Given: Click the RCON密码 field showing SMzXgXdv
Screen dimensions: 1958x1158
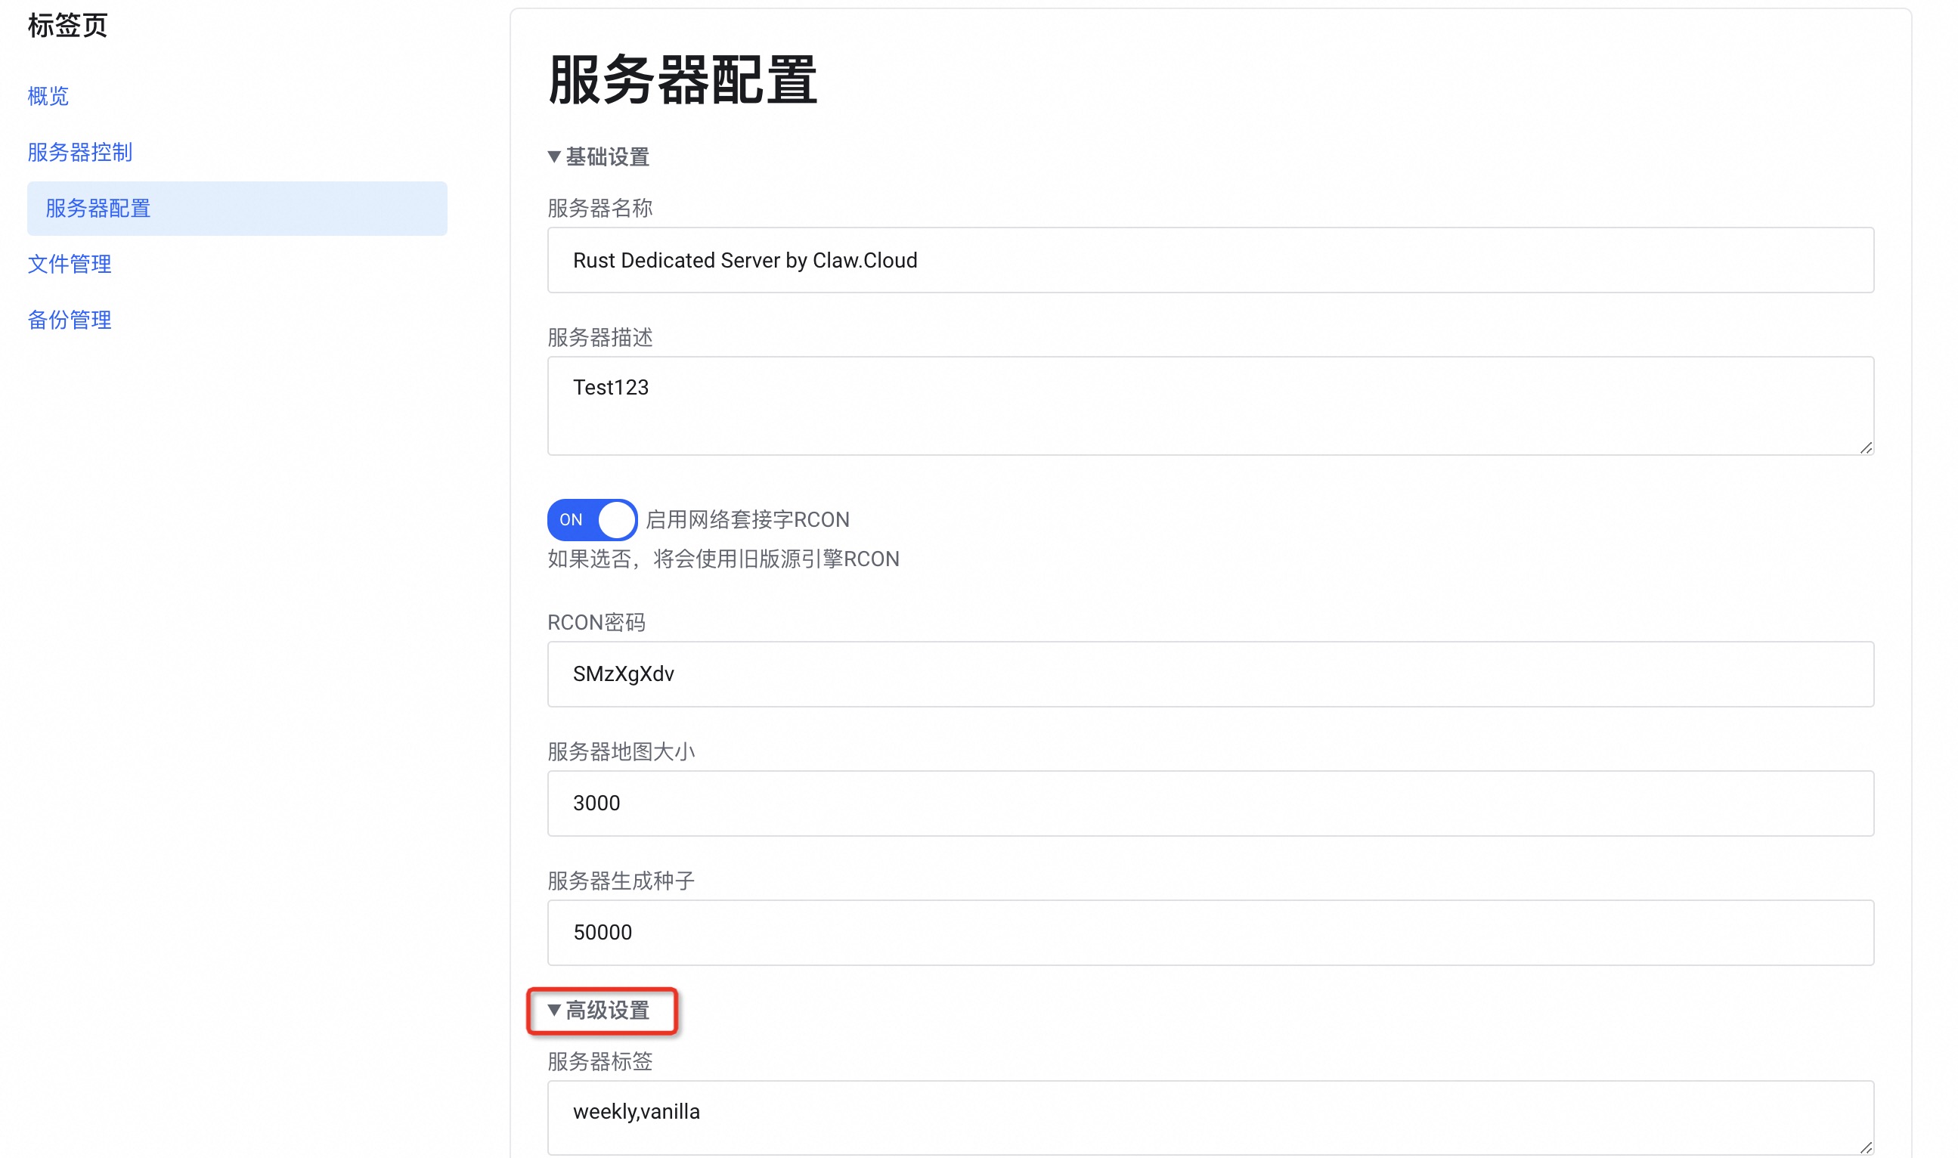Looking at the screenshot, I should tap(1210, 674).
